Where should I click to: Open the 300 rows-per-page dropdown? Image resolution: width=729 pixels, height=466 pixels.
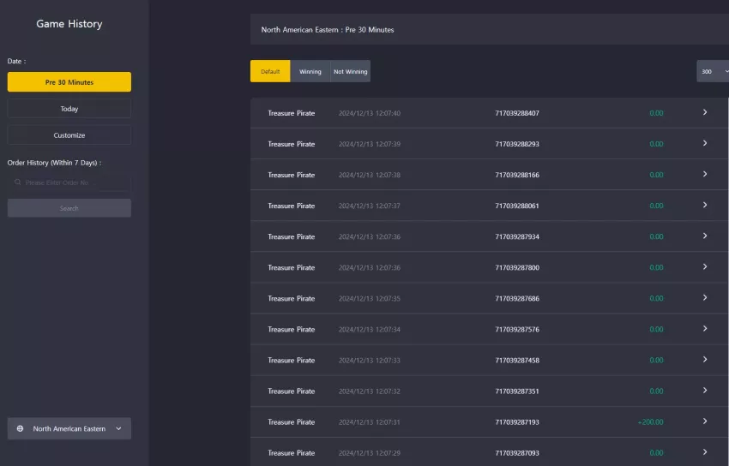tap(713, 71)
